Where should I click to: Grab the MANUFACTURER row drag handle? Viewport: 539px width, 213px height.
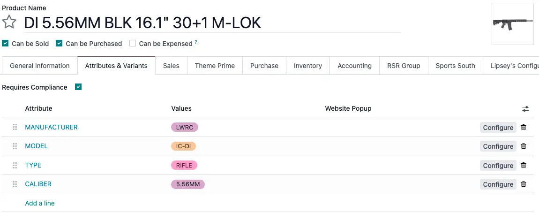point(15,127)
